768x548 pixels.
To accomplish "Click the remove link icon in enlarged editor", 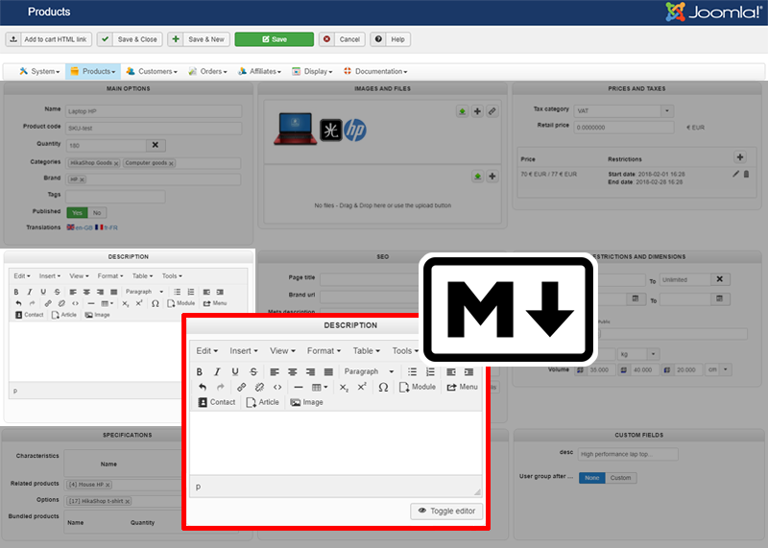I will pyautogui.click(x=259, y=387).
